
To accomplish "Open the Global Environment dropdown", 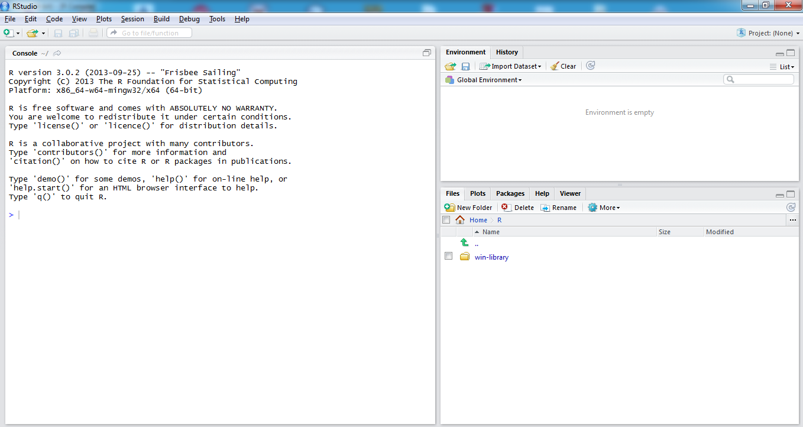I will coord(484,80).
